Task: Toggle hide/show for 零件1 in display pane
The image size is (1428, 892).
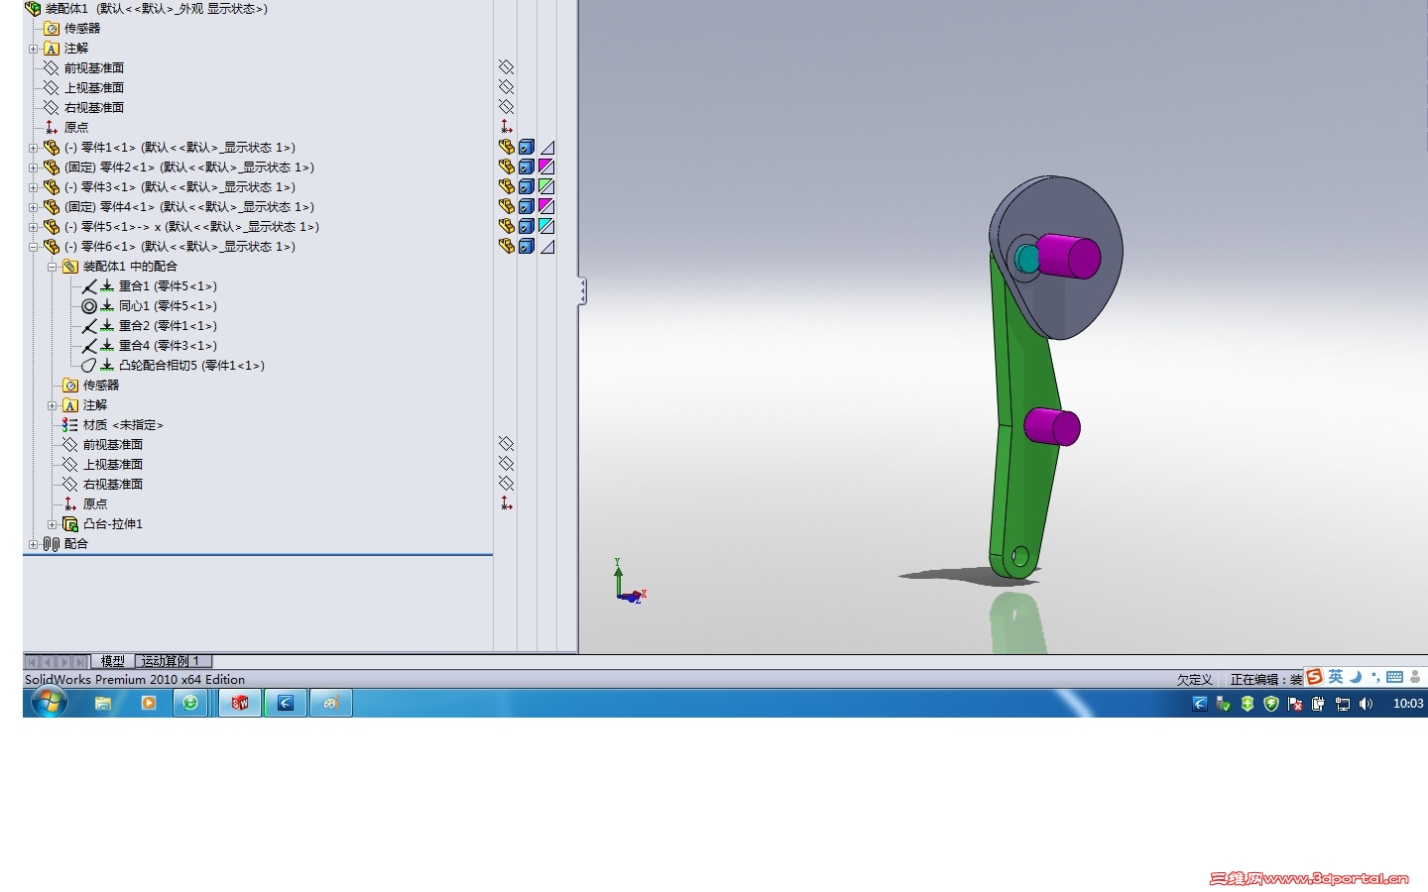Action: click(x=506, y=147)
